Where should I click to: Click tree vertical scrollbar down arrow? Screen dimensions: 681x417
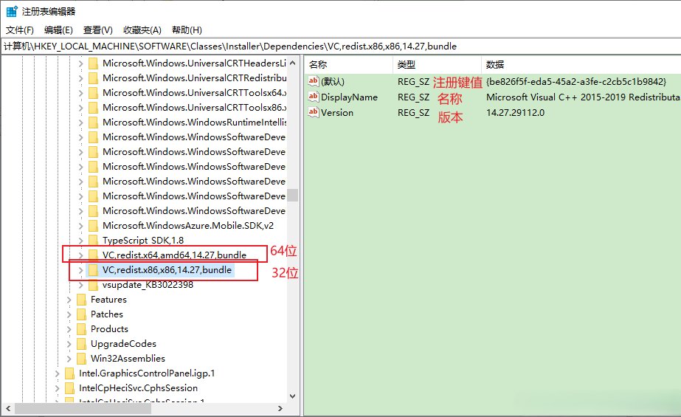(293, 396)
